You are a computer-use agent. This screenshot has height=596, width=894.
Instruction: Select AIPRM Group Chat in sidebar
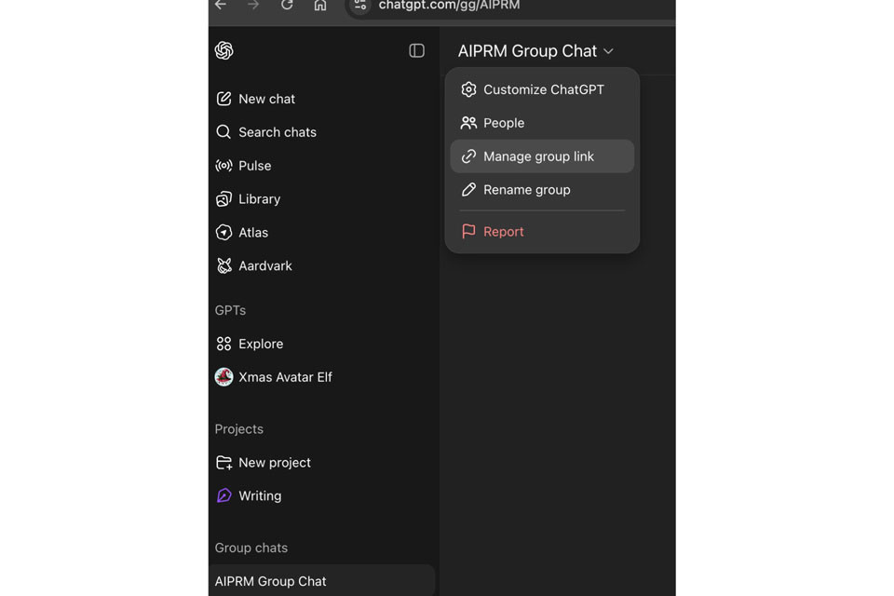pyautogui.click(x=271, y=581)
